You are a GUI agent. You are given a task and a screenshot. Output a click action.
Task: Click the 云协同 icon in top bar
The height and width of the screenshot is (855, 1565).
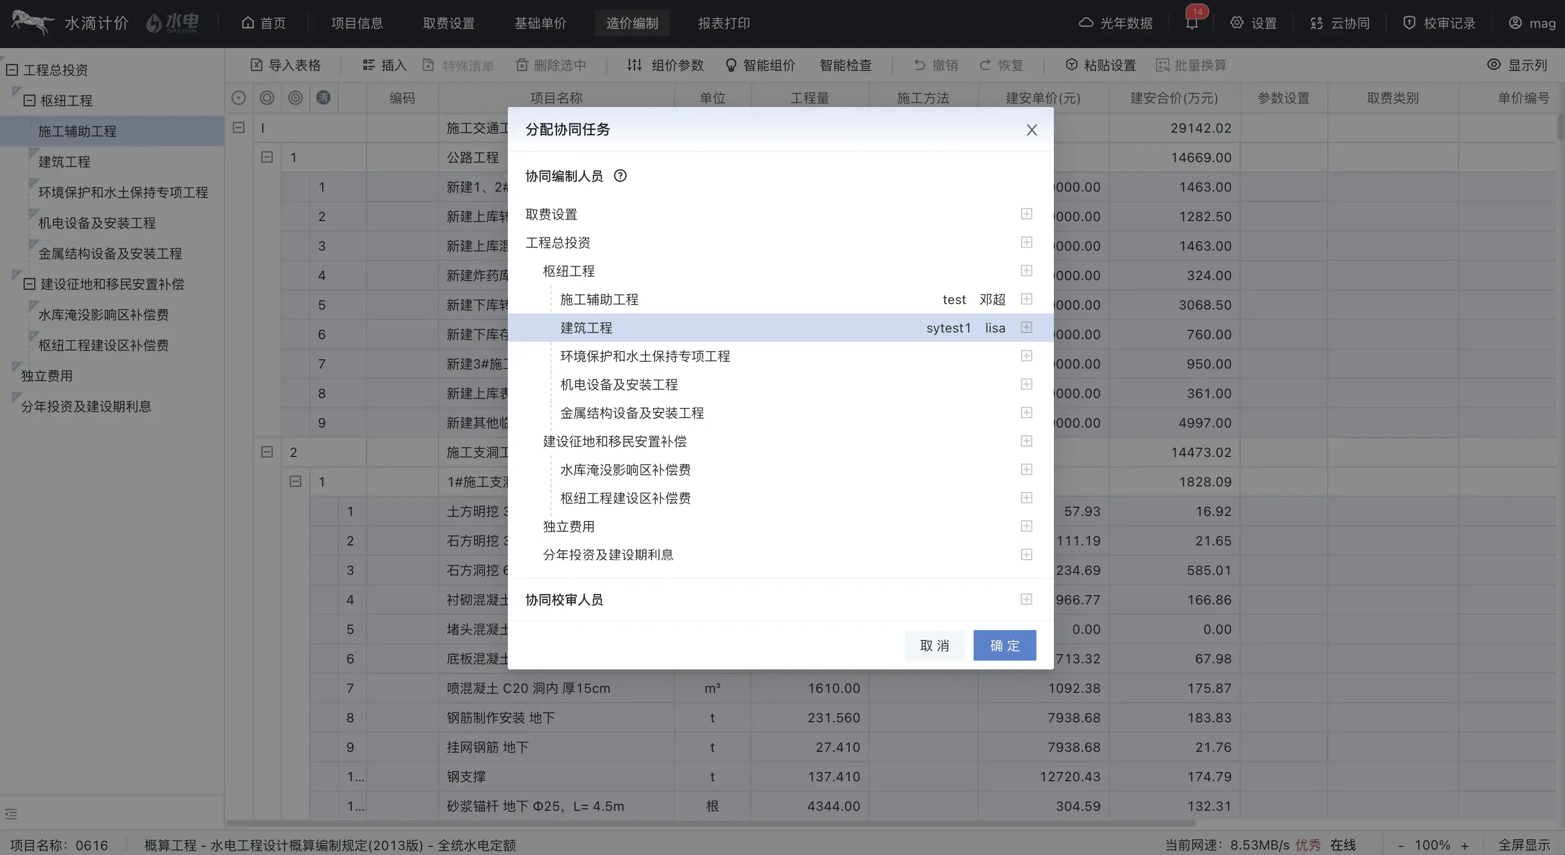[x=1316, y=23]
